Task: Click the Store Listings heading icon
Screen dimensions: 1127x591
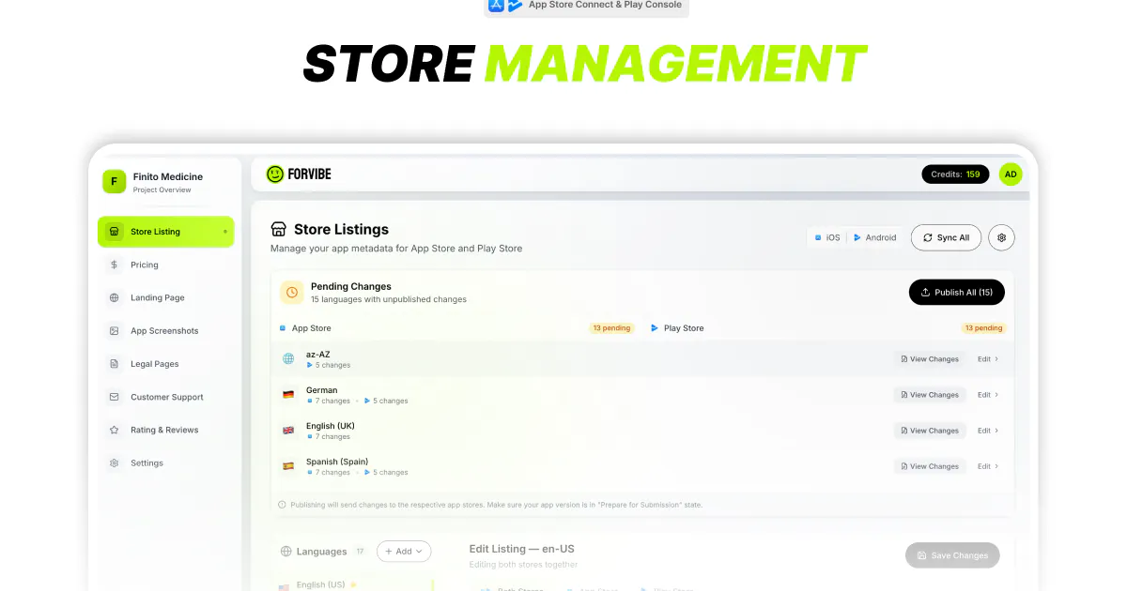Action: tap(279, 229)
